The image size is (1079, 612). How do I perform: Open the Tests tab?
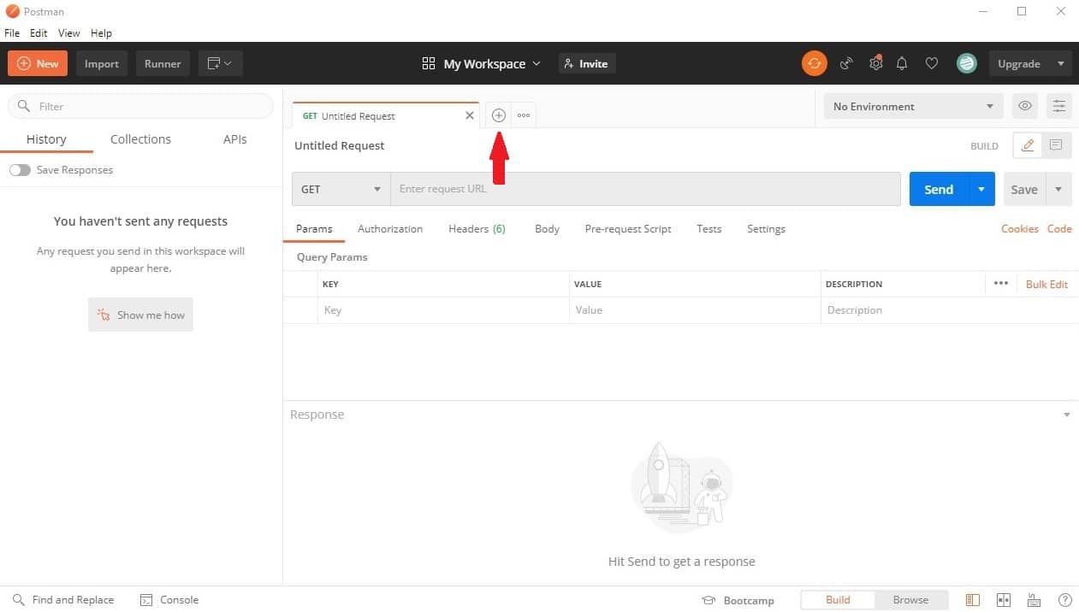(x=708, y=229)
